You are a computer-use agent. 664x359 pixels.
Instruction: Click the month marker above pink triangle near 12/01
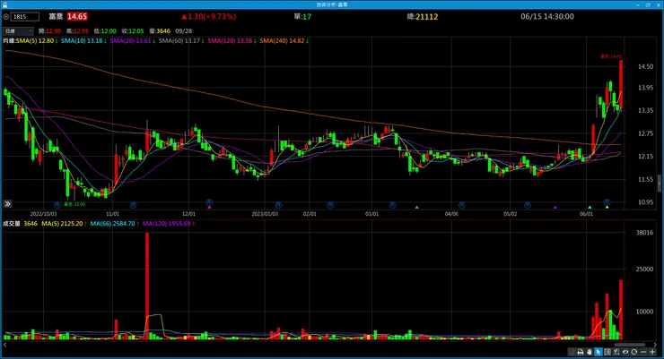(209, 202)
